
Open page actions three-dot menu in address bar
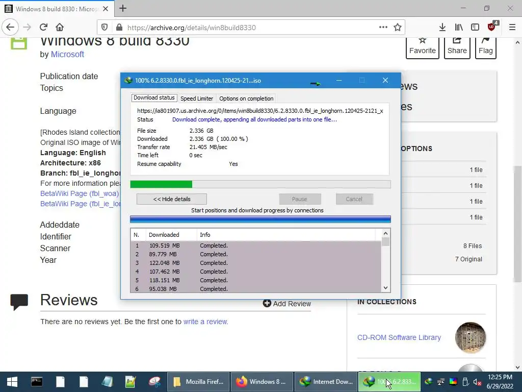[x=383, y=28]
